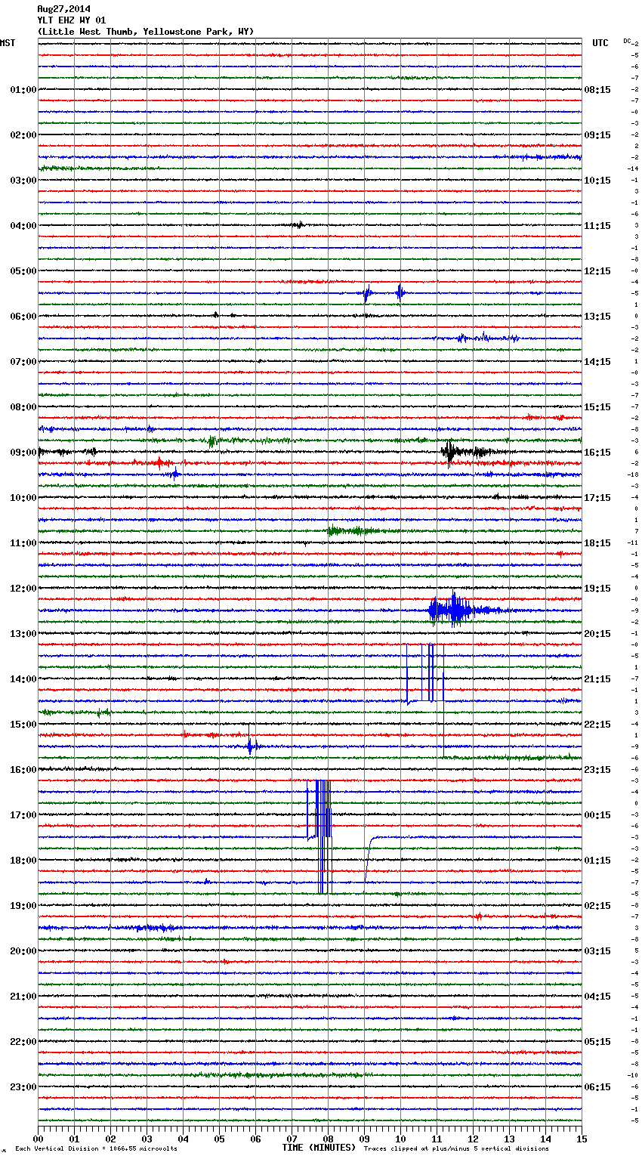Click the 06:15 UTC time label
Screen dimensions: 642x1159
(x=597, y=1087)
